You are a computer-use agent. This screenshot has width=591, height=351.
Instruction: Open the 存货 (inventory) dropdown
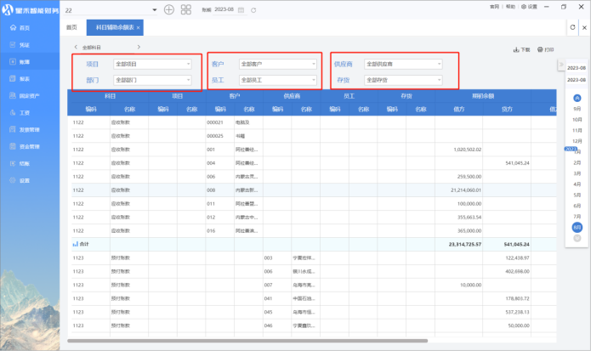point(403,80)
